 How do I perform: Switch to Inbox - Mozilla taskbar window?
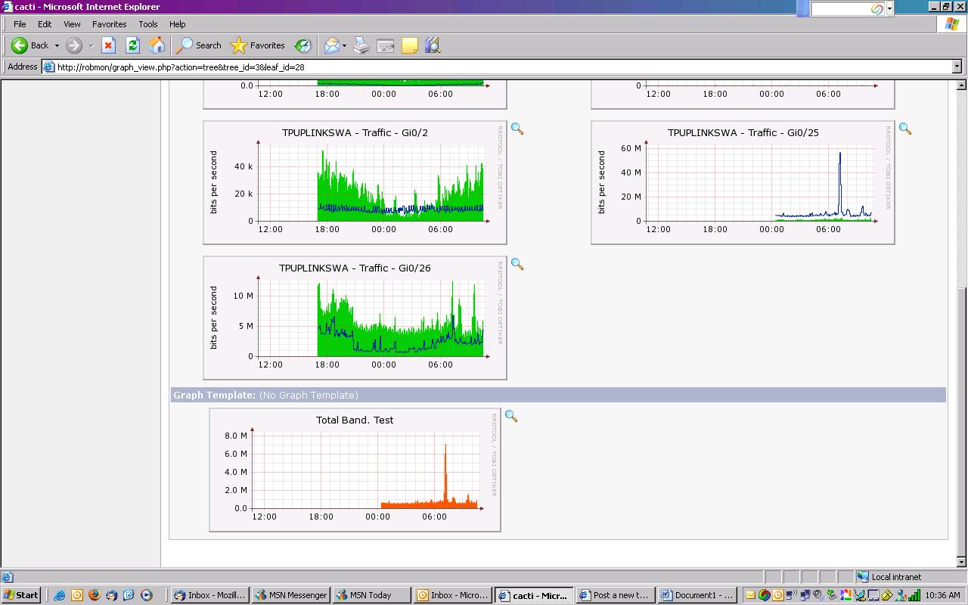[x=209, y=595]
